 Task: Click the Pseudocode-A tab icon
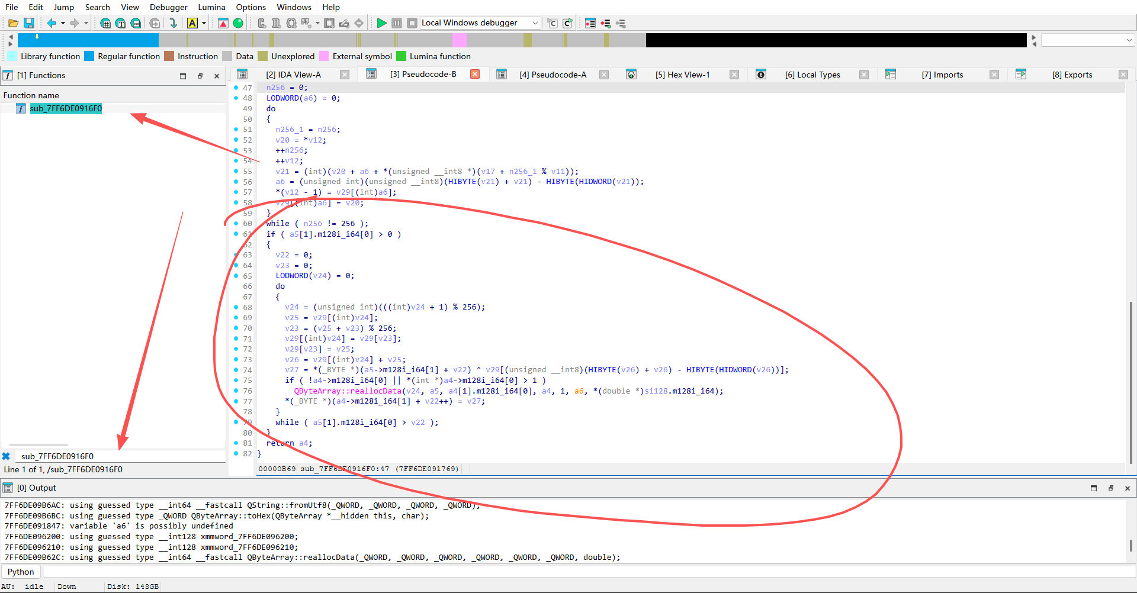pos(502,75)
